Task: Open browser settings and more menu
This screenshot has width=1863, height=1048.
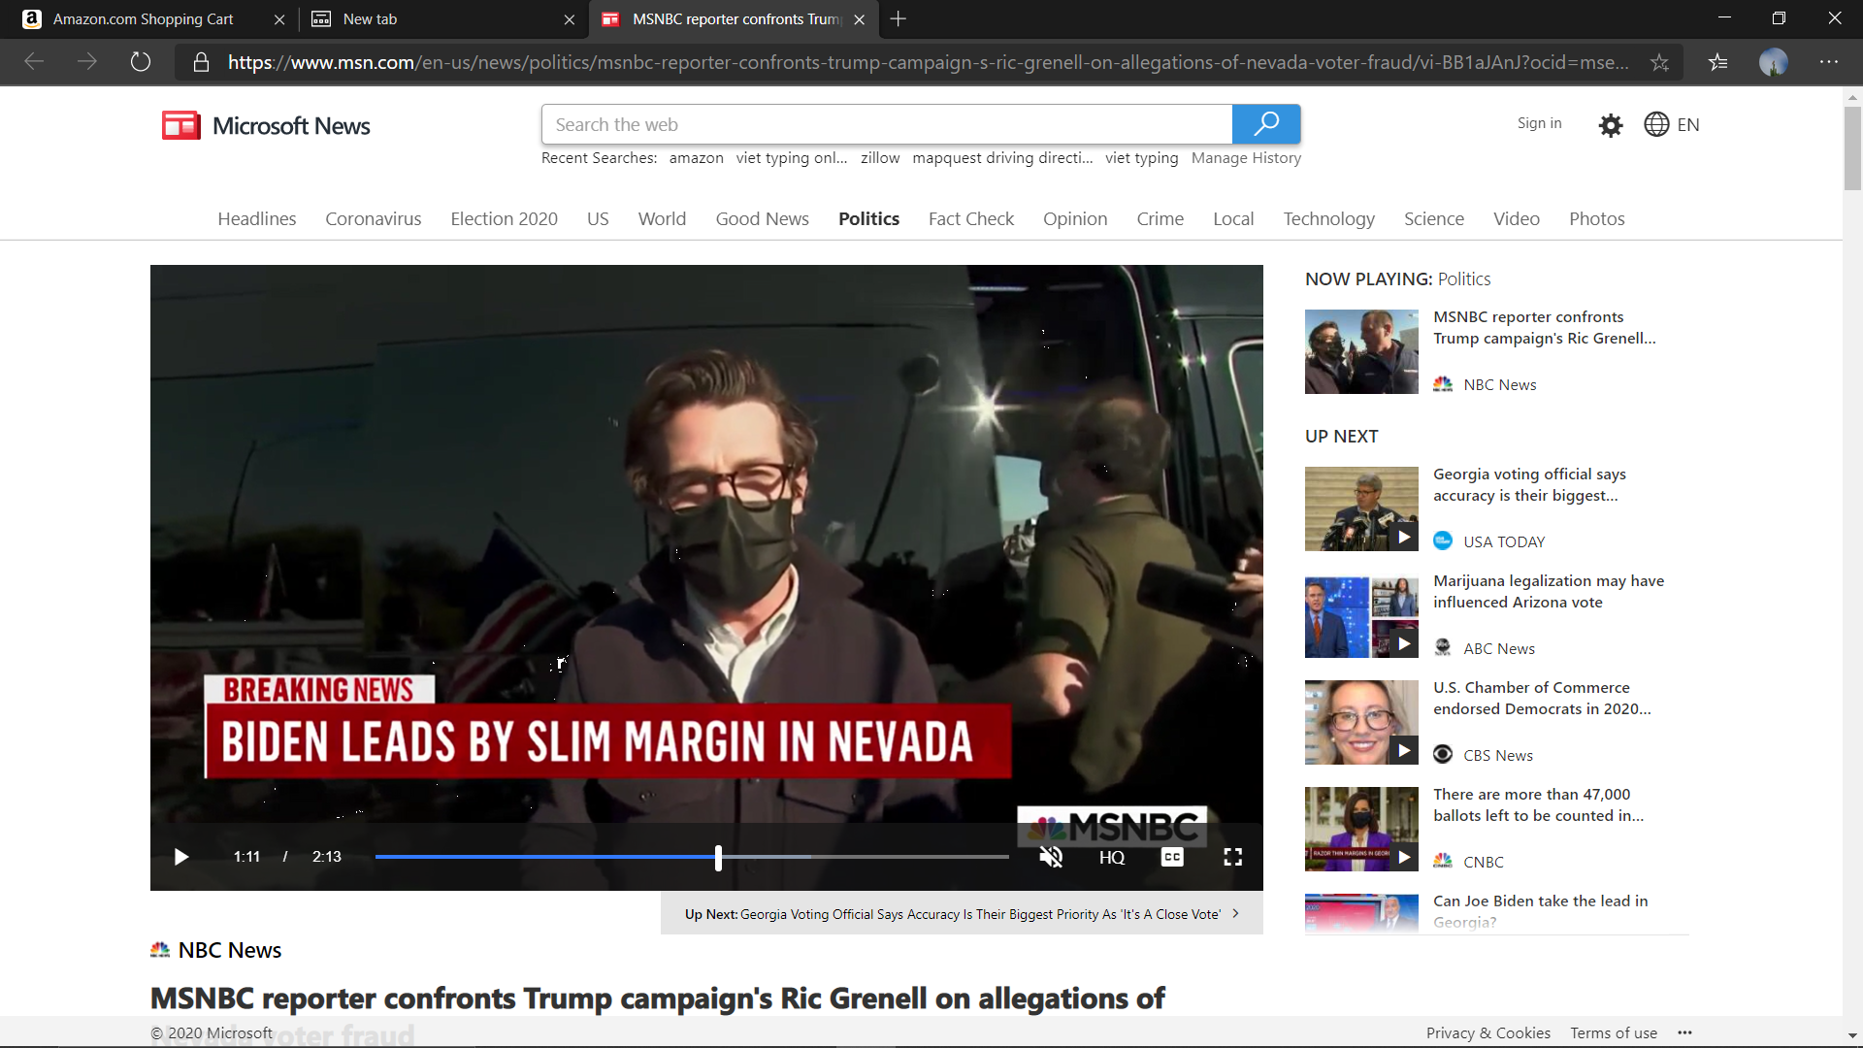Action: 1829,62
